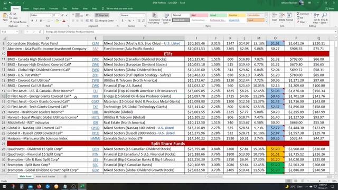Apply the yellow fill color
This screenshot has height=190, width=338.
[57, 21]
